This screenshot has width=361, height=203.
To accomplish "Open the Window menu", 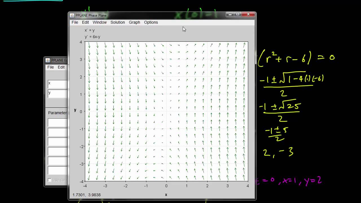I will point(100,22).
